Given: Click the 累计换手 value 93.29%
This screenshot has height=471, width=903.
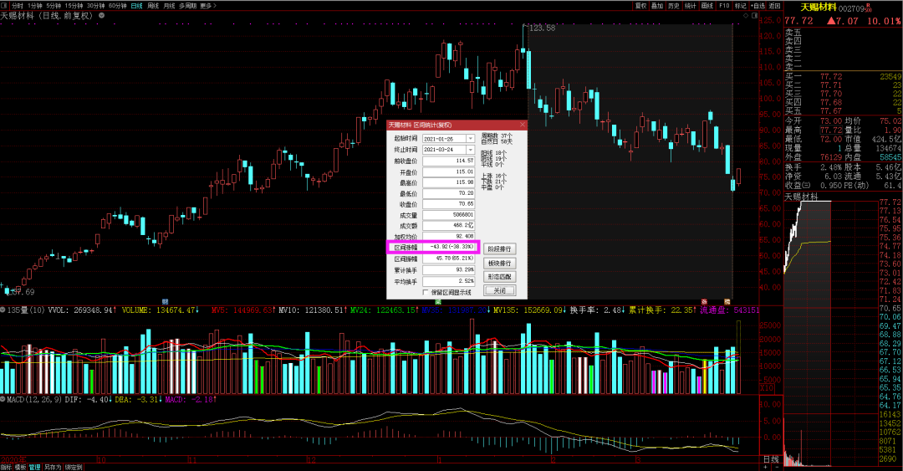Looking at the screenshot, I should click(448, 270).
